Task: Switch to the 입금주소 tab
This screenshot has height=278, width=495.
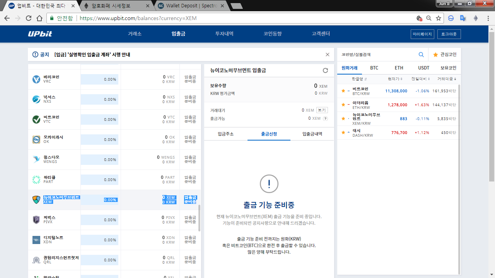Action: 226,134
